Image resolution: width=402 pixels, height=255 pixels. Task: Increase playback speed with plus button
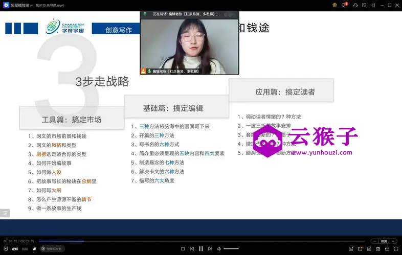point(393,241)
